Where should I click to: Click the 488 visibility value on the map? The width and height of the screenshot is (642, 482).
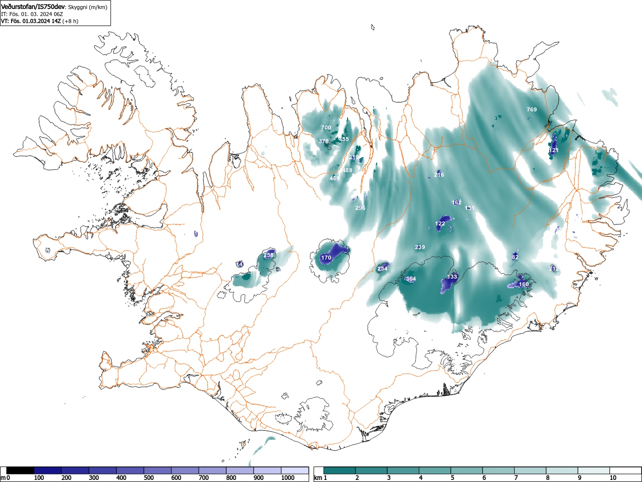(x=347, y=170)
